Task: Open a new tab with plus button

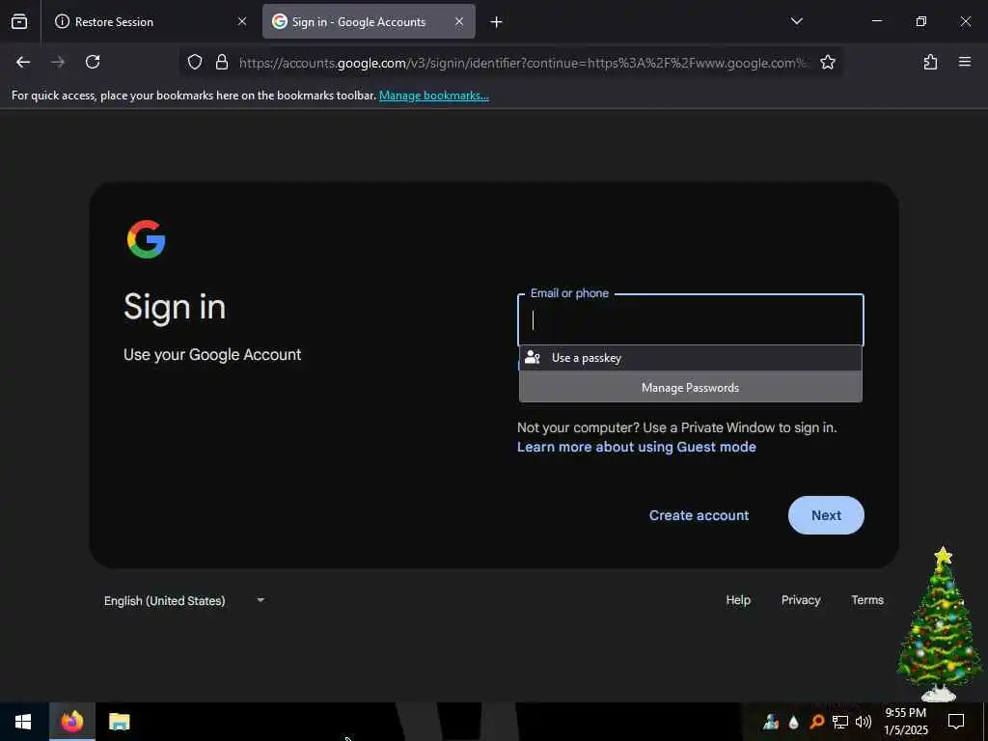Action: pyautogui.click(x=497, y=22)
